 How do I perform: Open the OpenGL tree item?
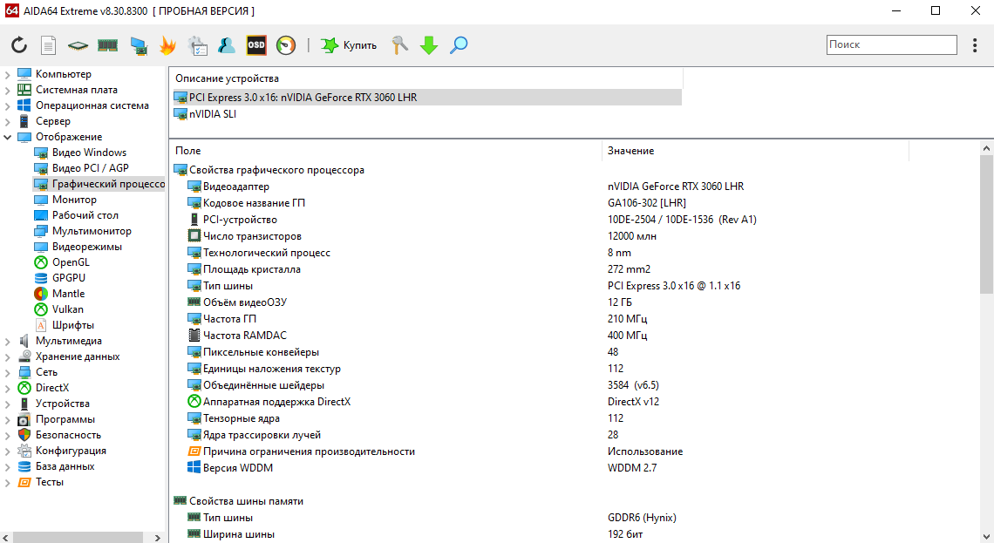point(71,262)
